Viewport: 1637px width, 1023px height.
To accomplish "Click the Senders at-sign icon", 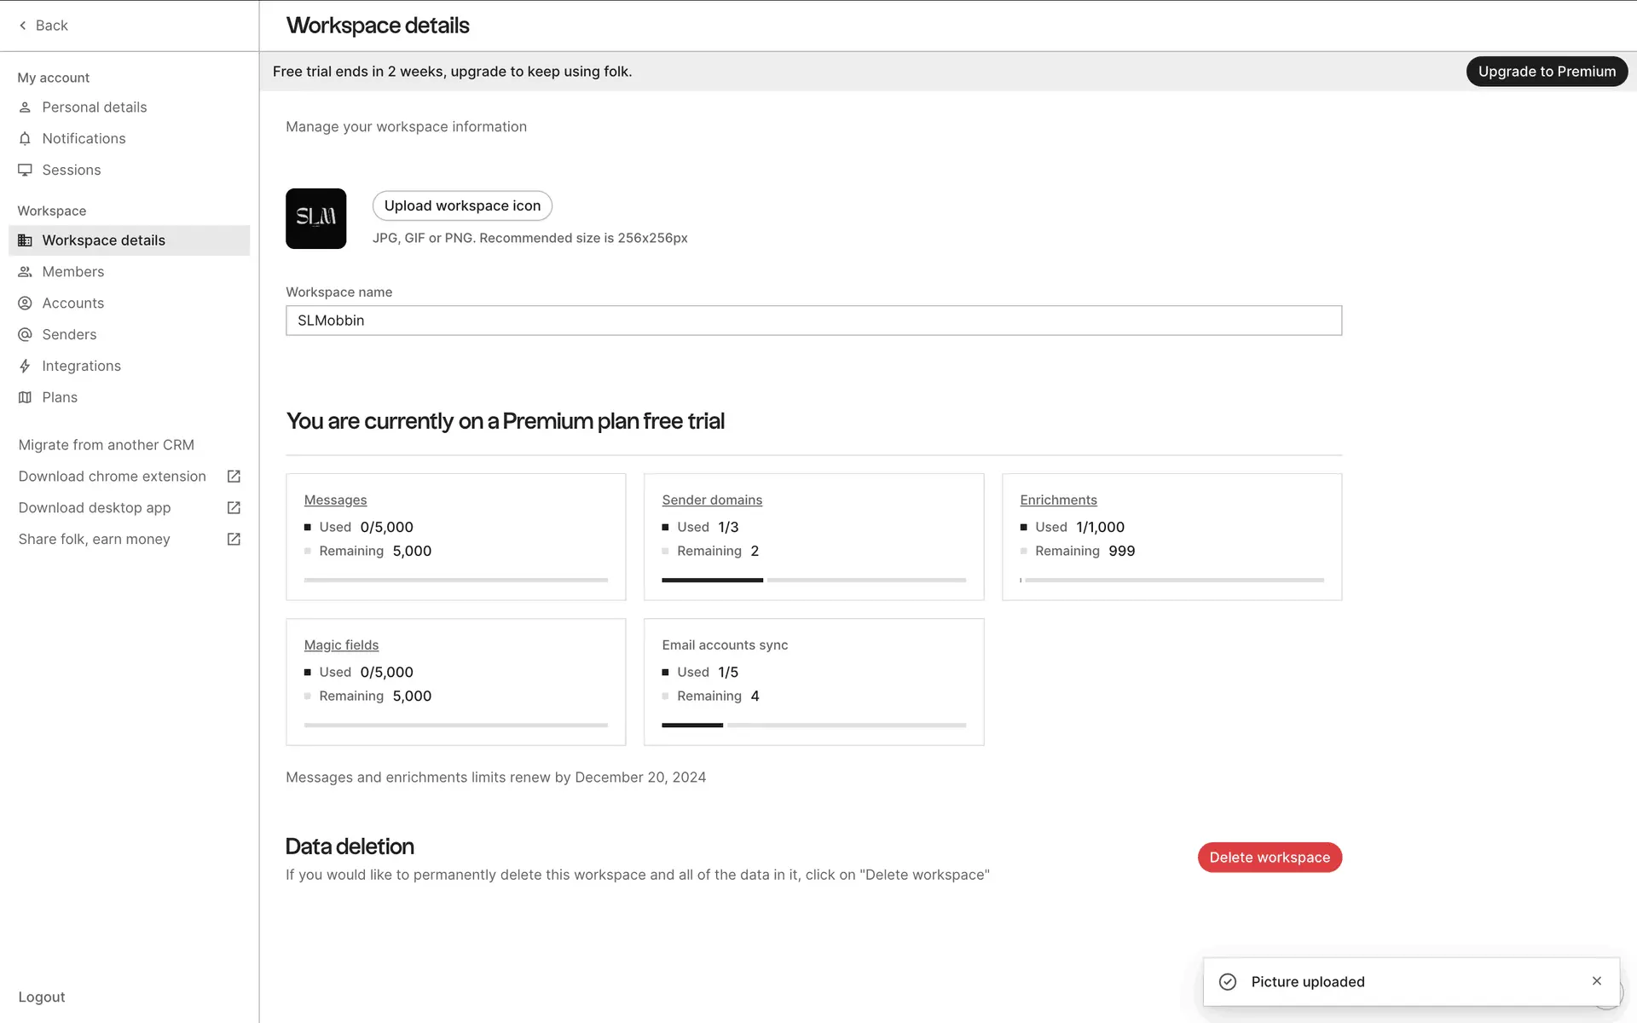I will point(25,335).
